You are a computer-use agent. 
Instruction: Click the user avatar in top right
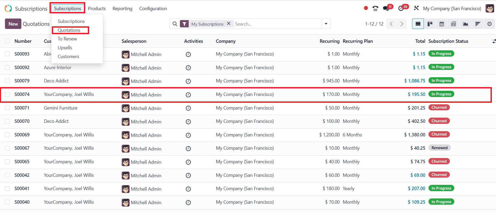(x=490, y=8)
